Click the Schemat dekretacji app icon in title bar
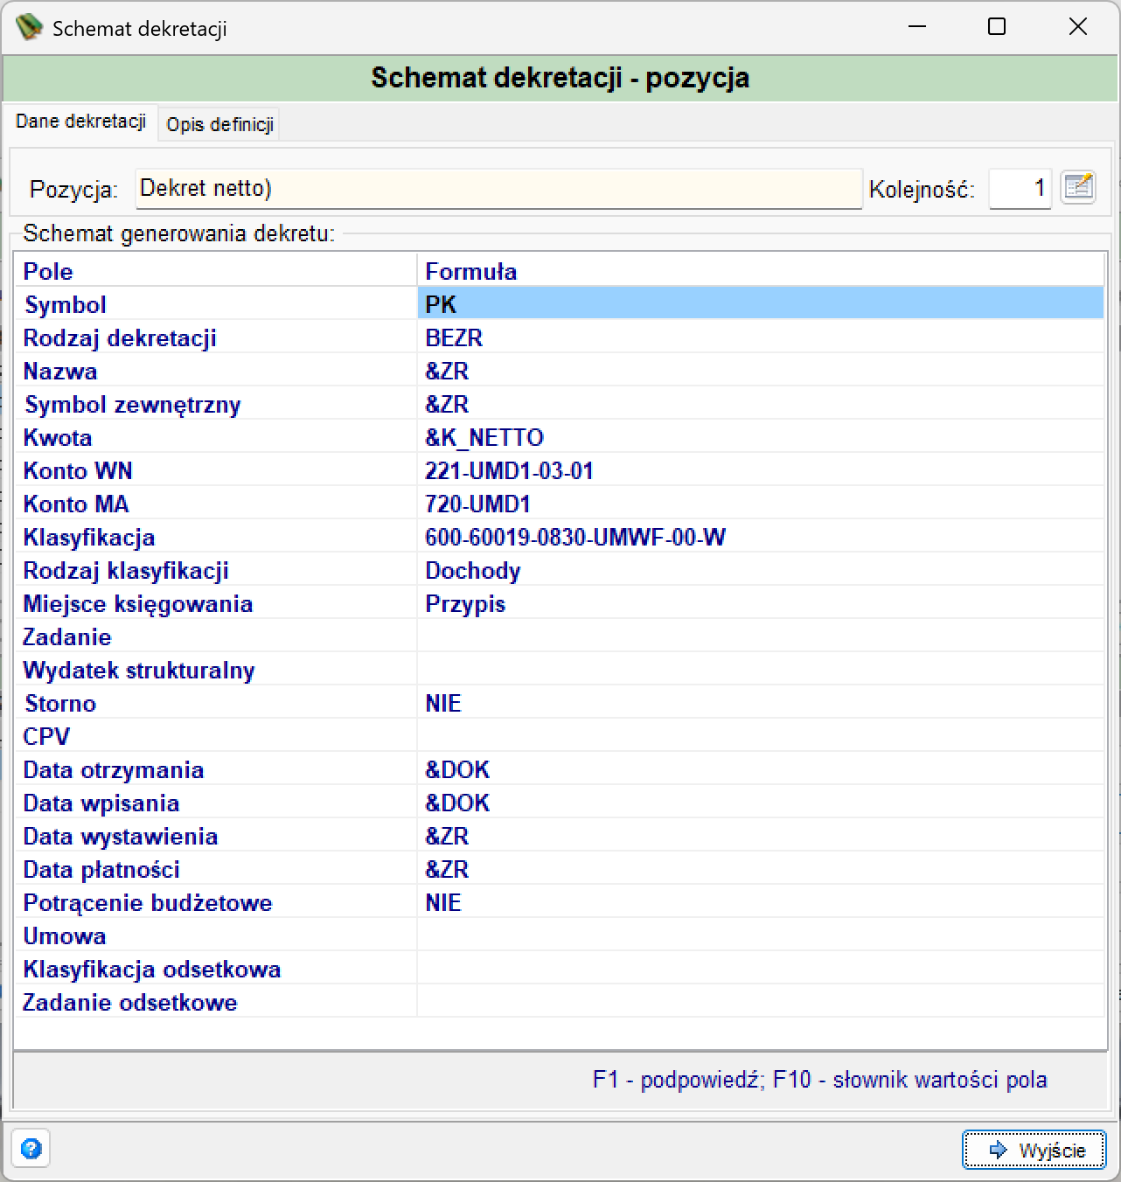Viewport: 1121px width, 1182px height. pyautogui.click(x=29, y=28)
